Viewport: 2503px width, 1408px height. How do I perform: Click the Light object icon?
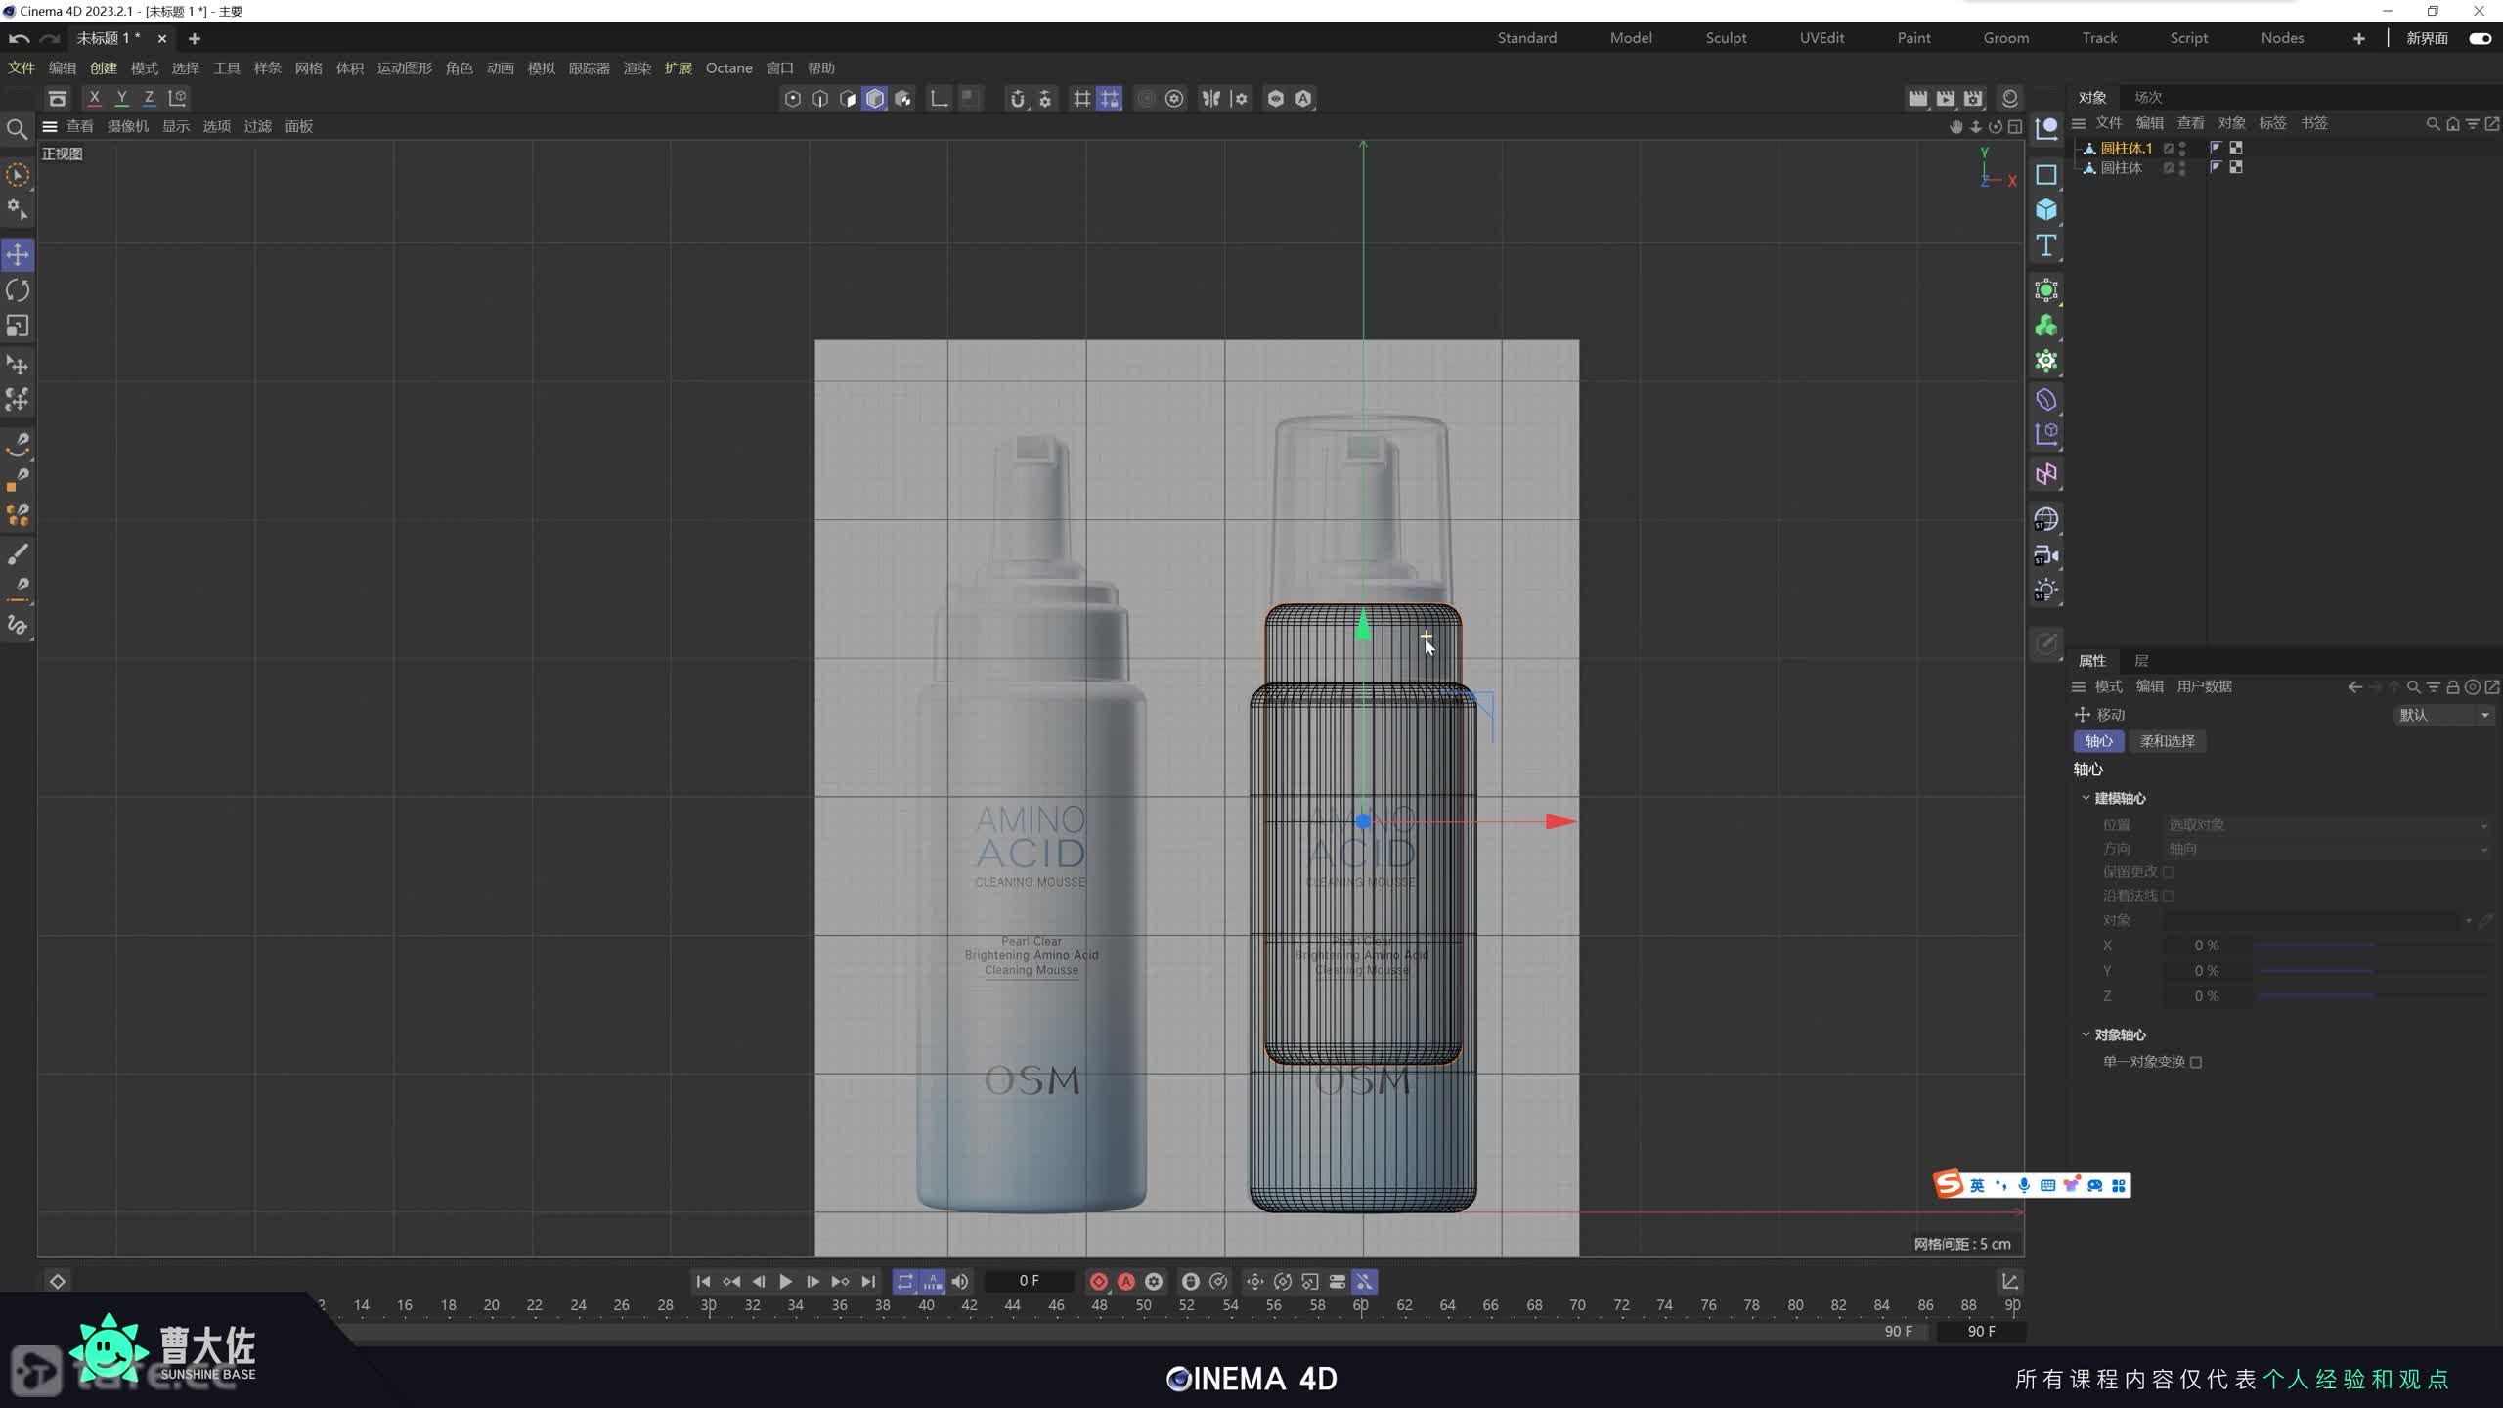pyautogui.click(x=2045, y=590)
